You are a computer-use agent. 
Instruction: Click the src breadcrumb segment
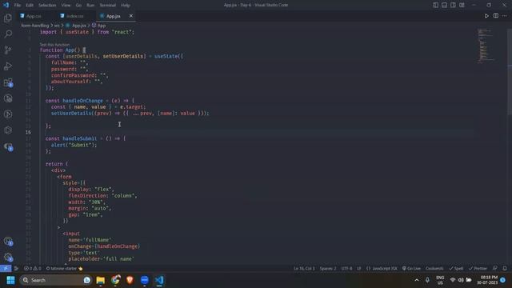pyautogui.click(x=57, y=25)
